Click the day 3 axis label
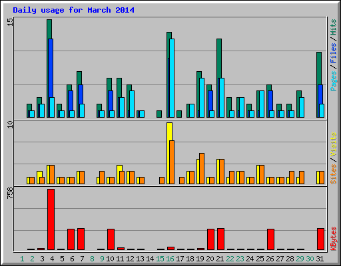The width and height of the screenshot is (341, 266). pyautogui.click(x=42, y=259)
